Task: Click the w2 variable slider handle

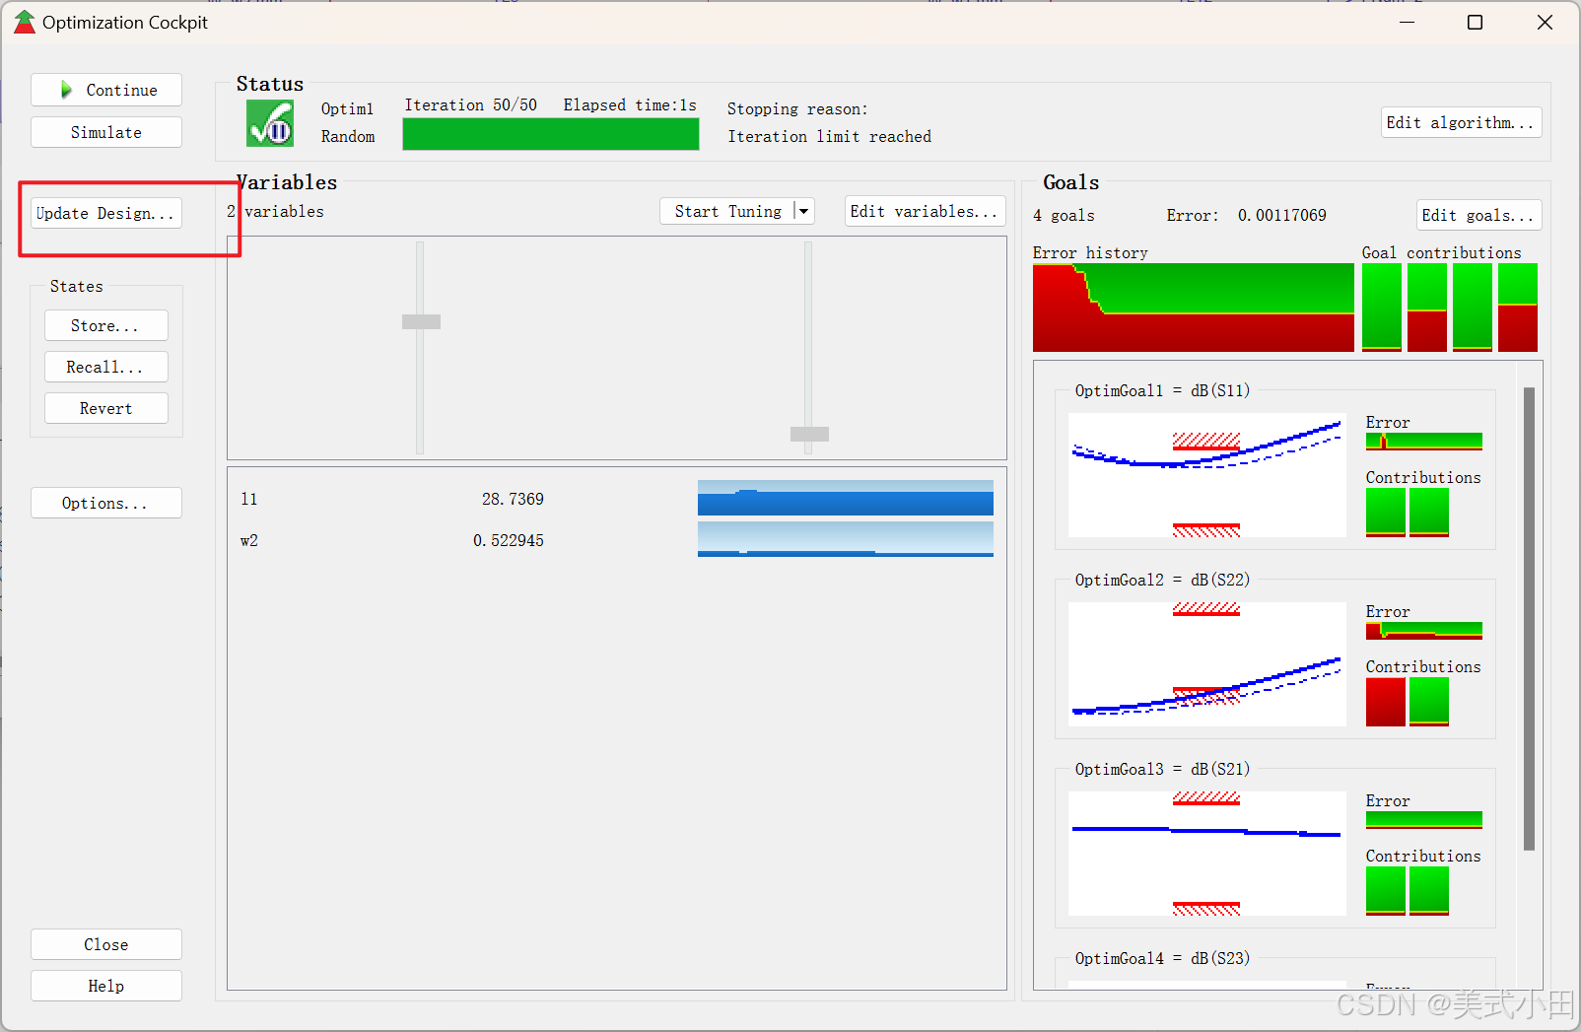Action: (809, 434)
